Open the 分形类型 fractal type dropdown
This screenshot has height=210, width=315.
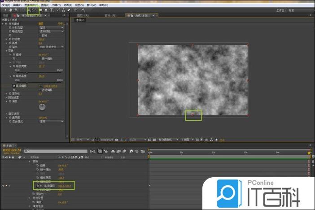point(51,27)
